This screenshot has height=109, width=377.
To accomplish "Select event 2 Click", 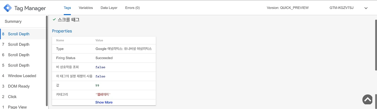I will 23,97.
